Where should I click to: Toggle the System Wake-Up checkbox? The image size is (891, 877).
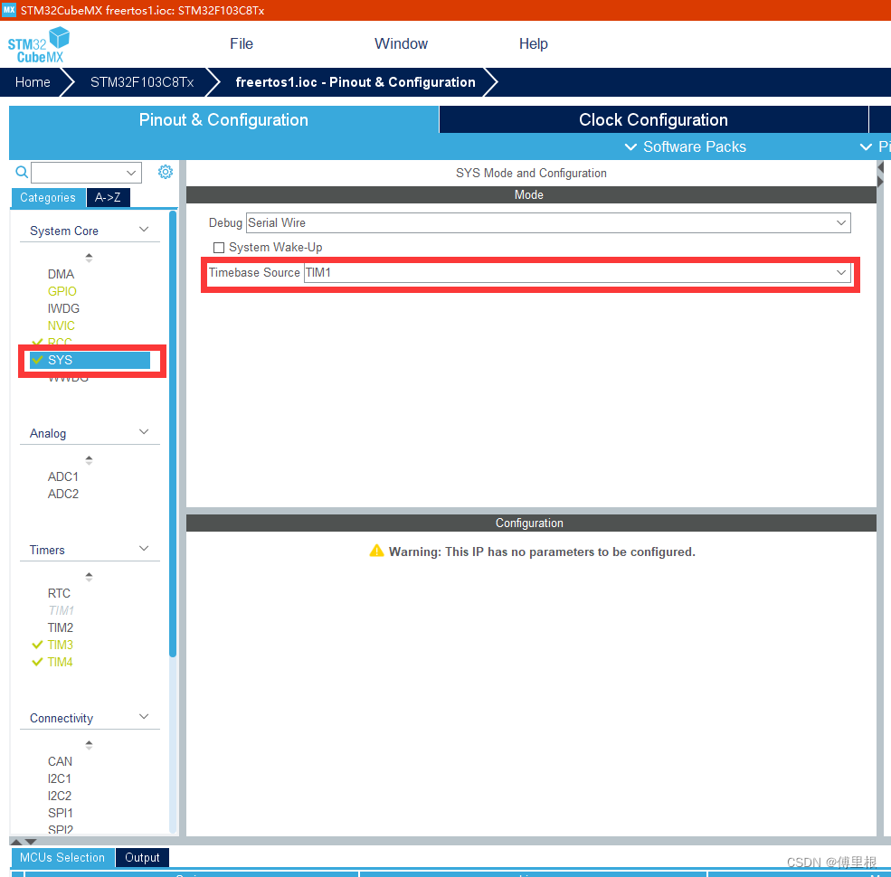tap(219, 248)
